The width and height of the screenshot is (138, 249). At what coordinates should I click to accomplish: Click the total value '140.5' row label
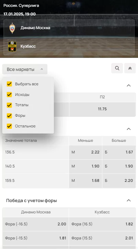click(10, 166)
